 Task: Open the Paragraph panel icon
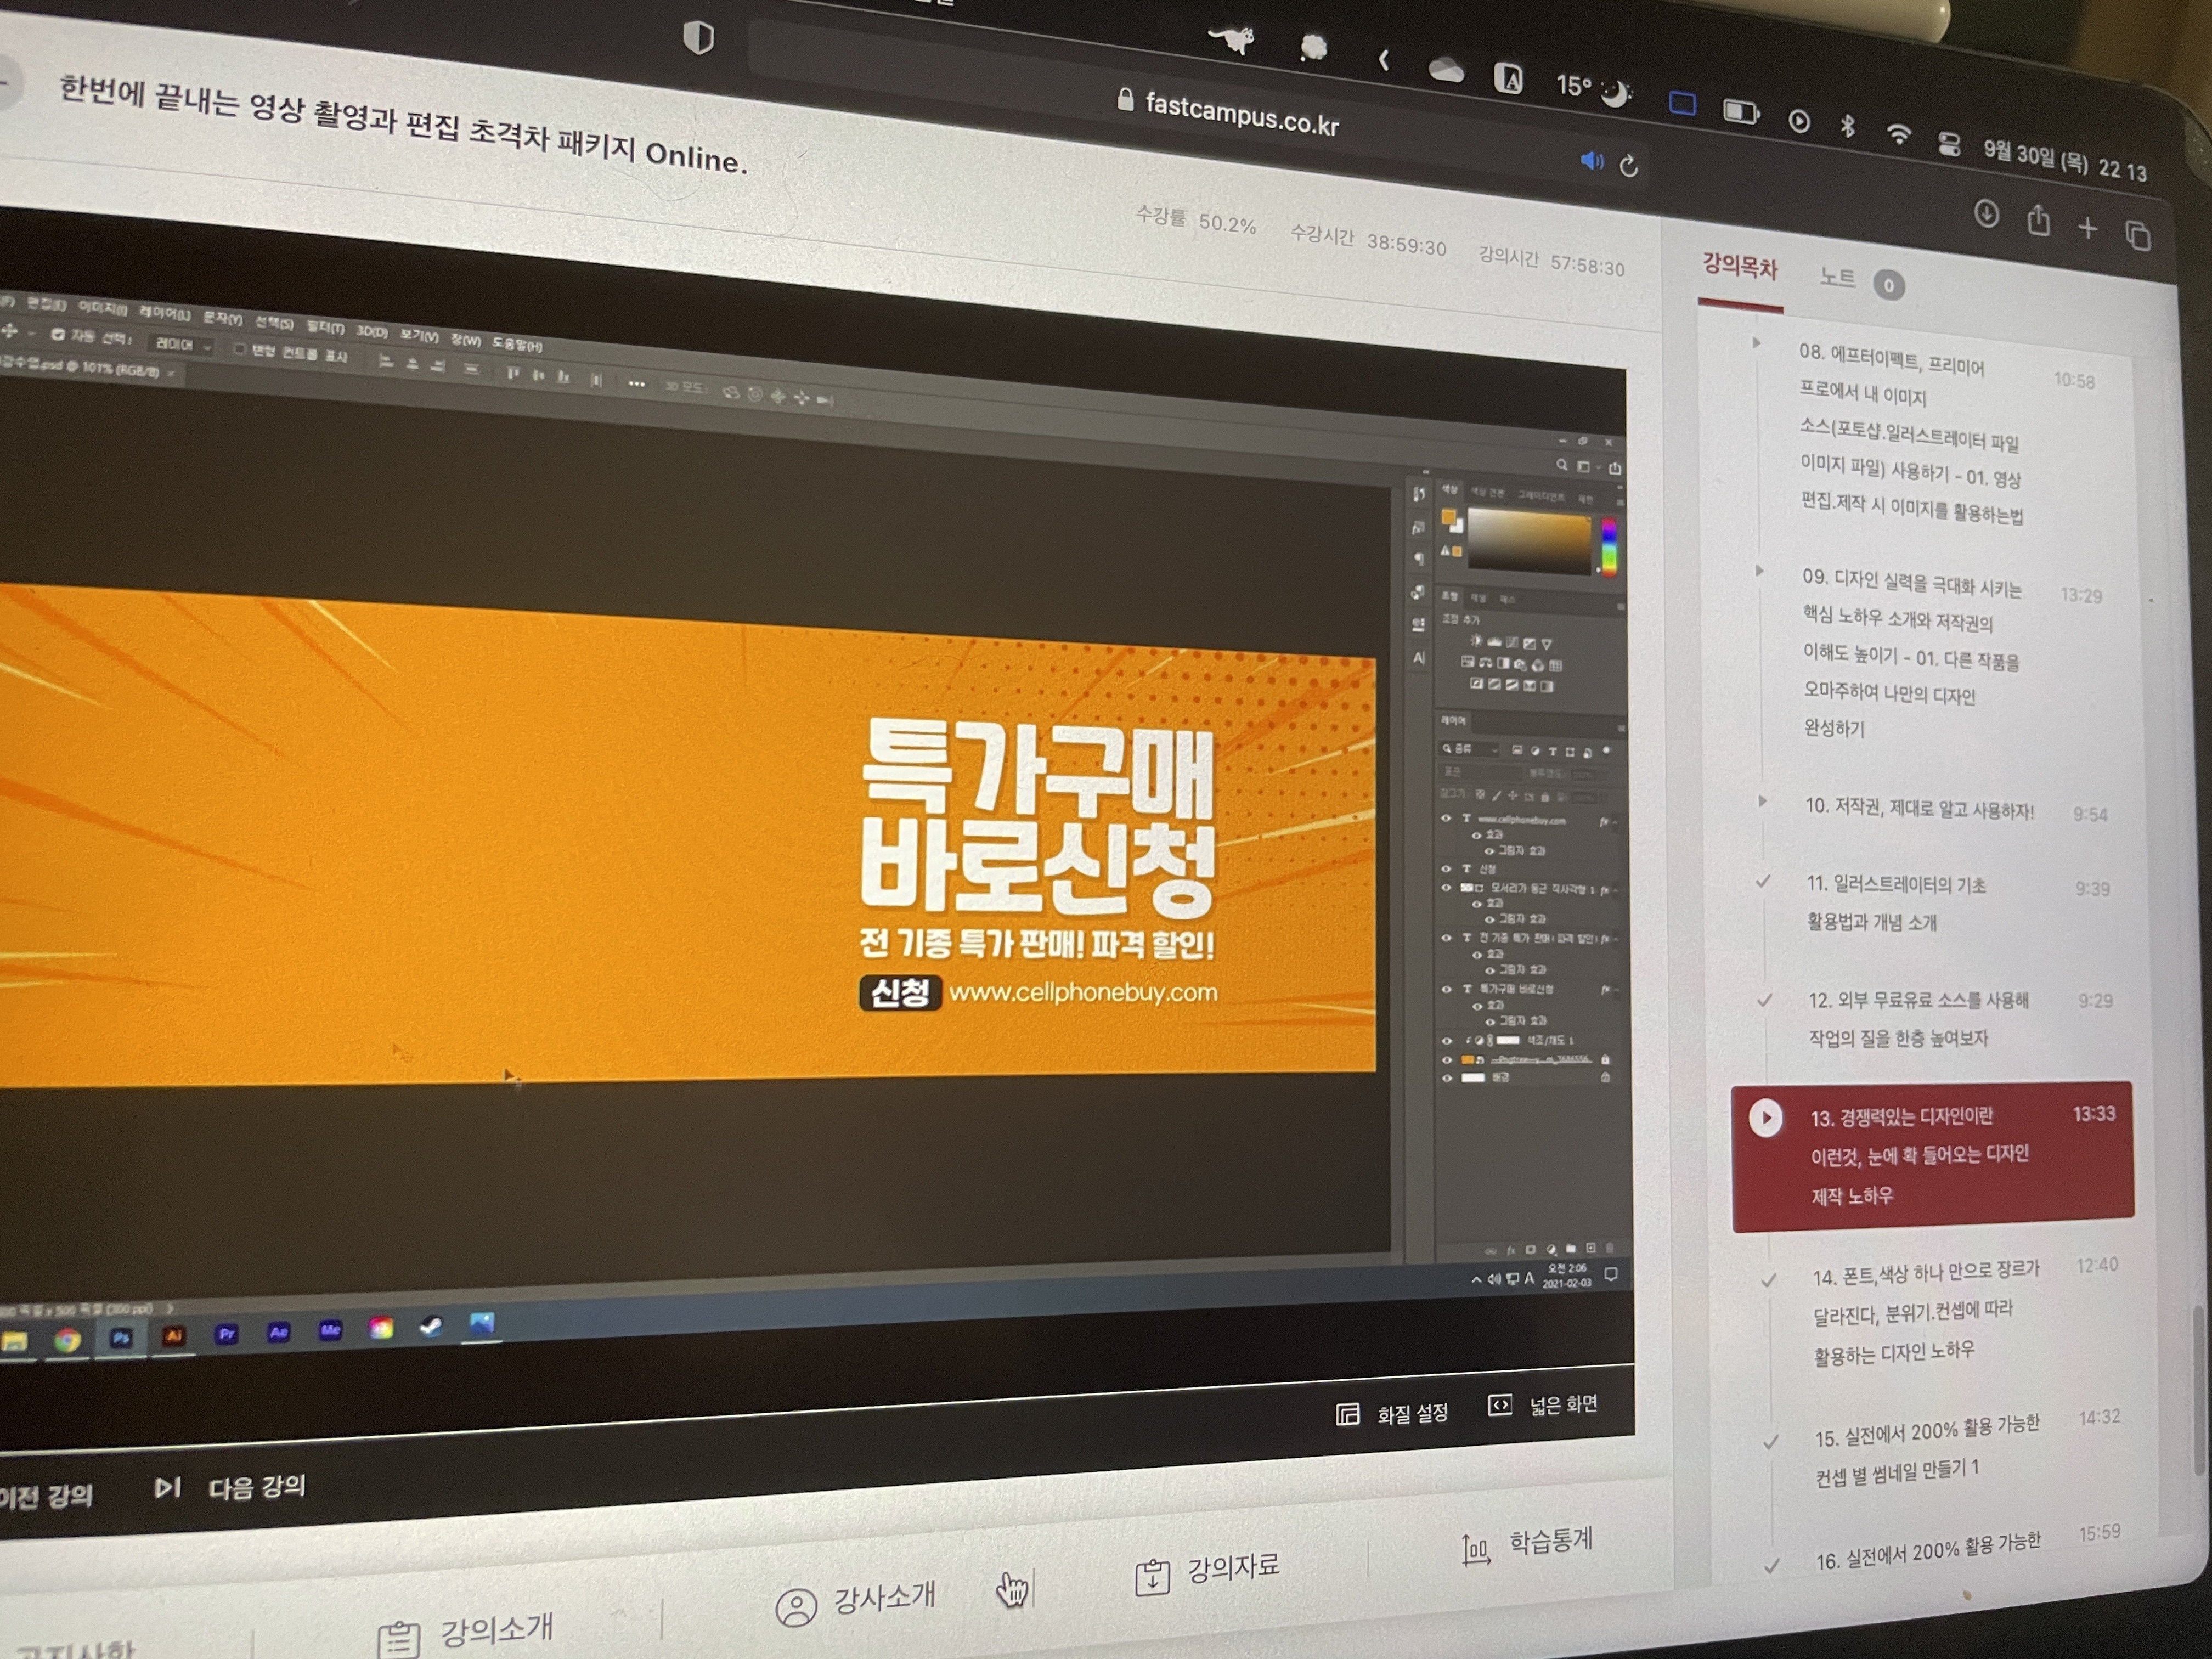(1419, 558)
